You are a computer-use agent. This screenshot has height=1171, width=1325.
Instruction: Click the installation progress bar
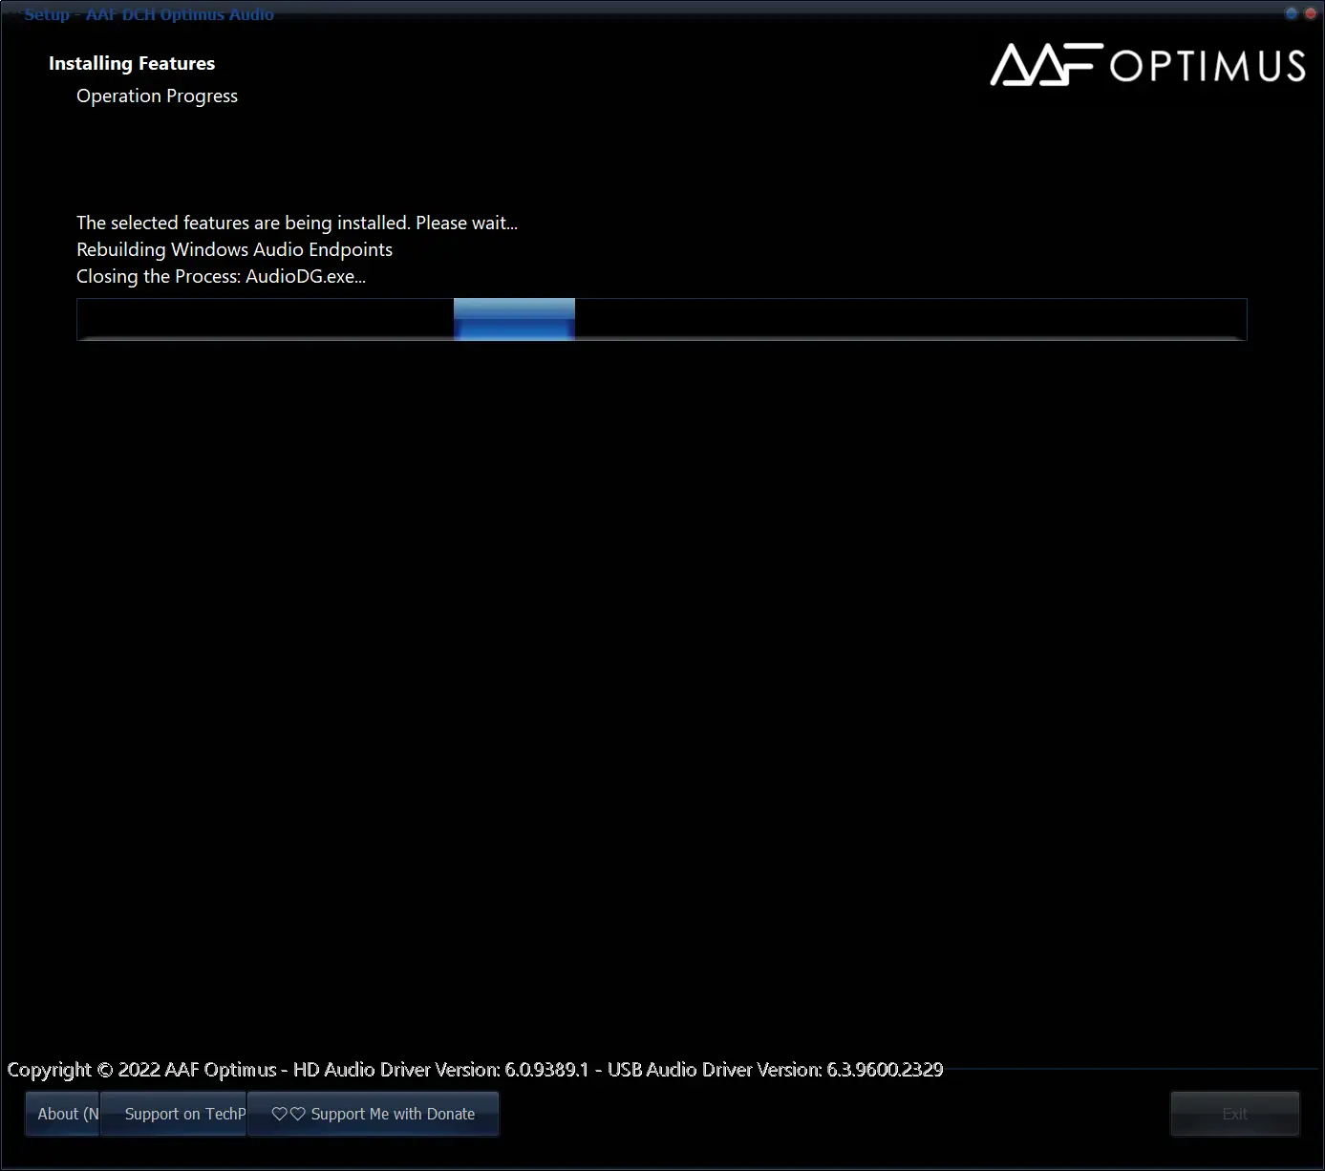point(661,319)
